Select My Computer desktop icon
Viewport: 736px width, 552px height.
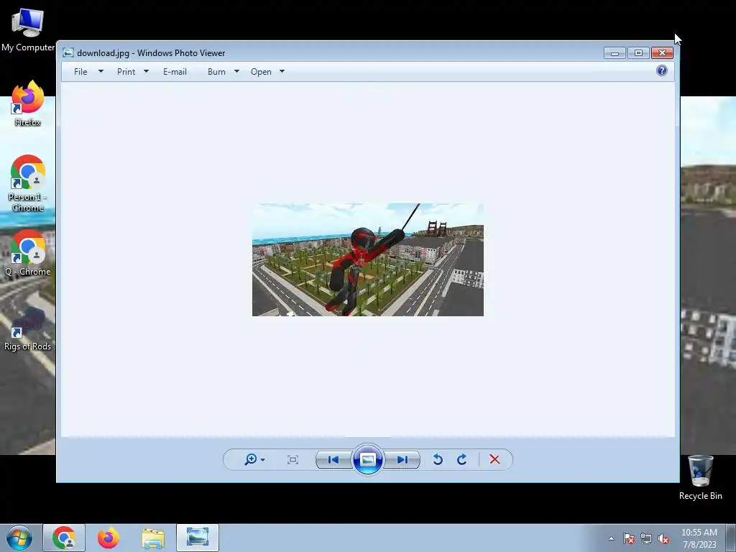pyautogui.click(x=28, y=30)
